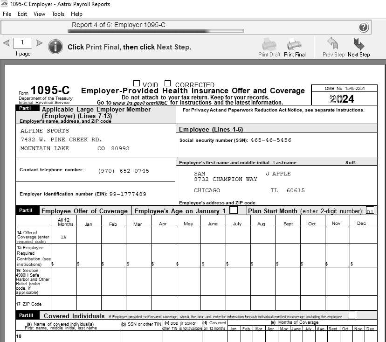This screenshot has height=342, width=386.
Task: Go to next page arrow
Action: 39,43
